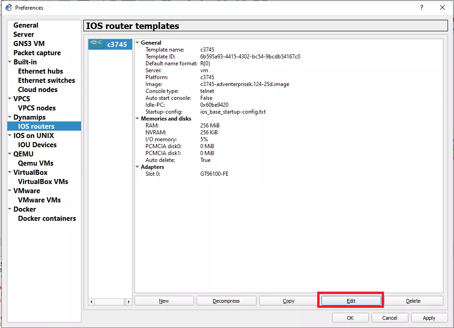Click the c3745 router icon in the template list
Image resolution: width=454 pixels, height=328 pixels.
(x=97, y=44)
